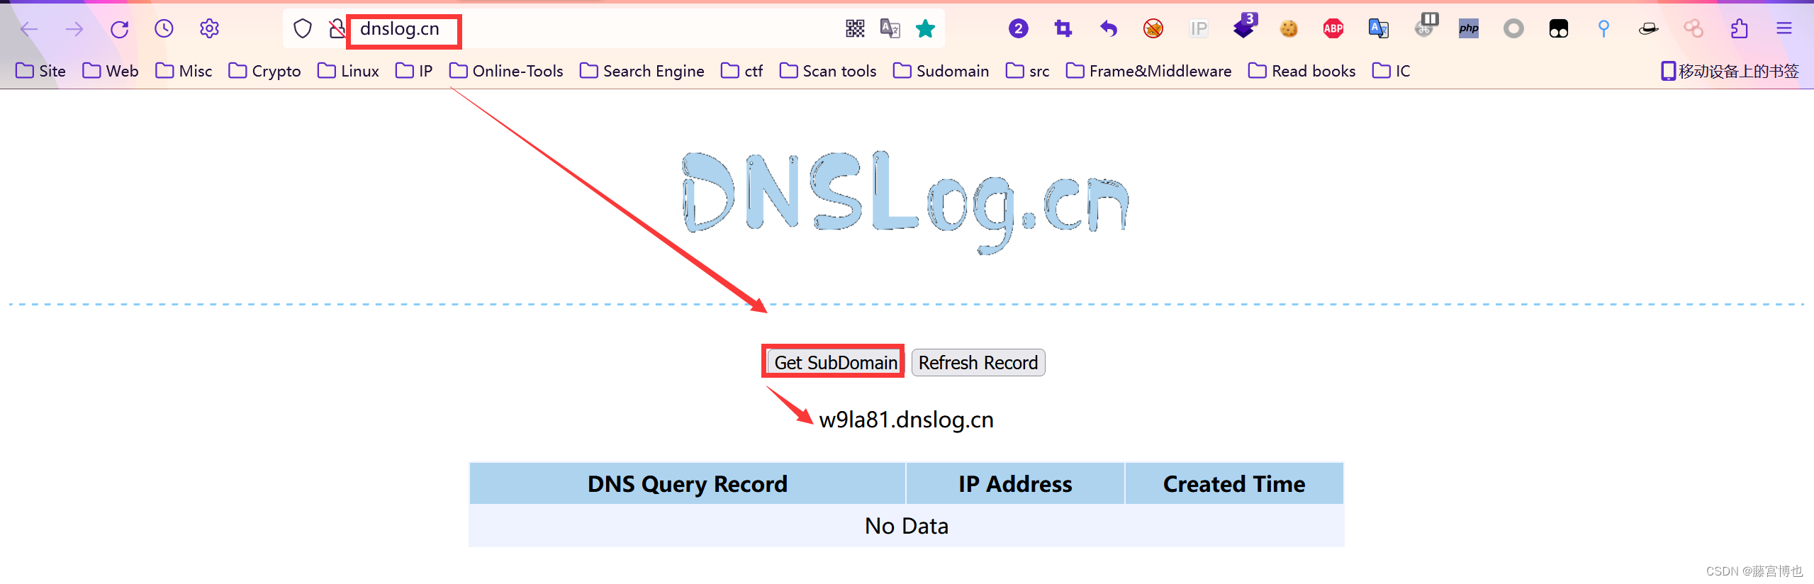Open the Read books bookmarks folder
Viewport: 1814px width, 584px height.
point(1302,71)
